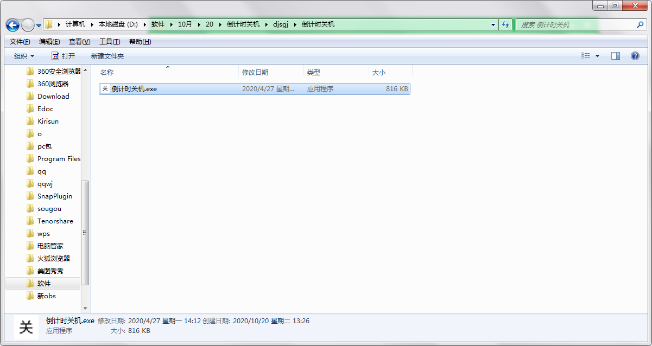Open the 工具(T) menu
652x346 pixels.
tap(110, 42)
